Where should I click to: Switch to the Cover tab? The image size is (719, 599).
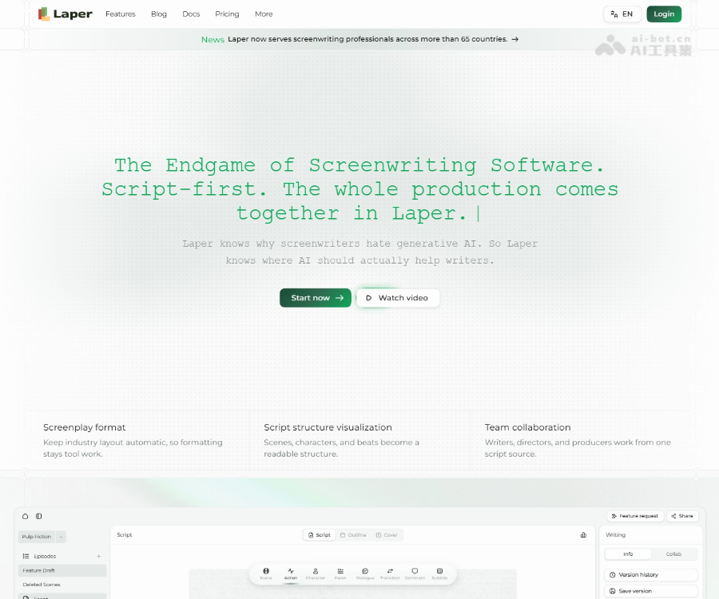(x=387, y=535)
